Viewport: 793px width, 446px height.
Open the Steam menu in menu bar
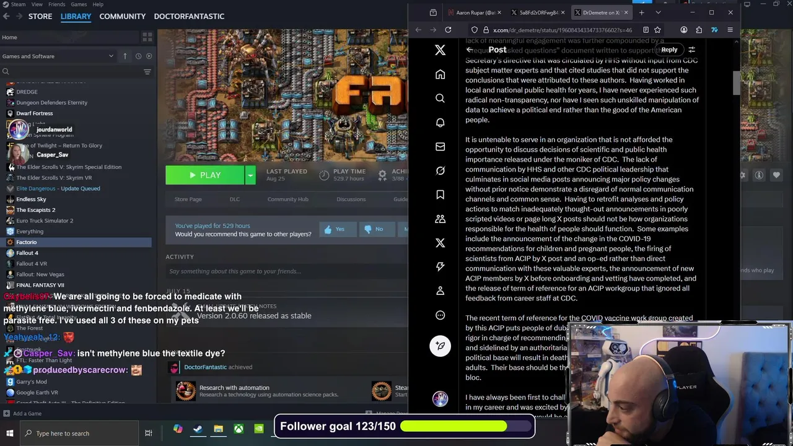[18, 4]
